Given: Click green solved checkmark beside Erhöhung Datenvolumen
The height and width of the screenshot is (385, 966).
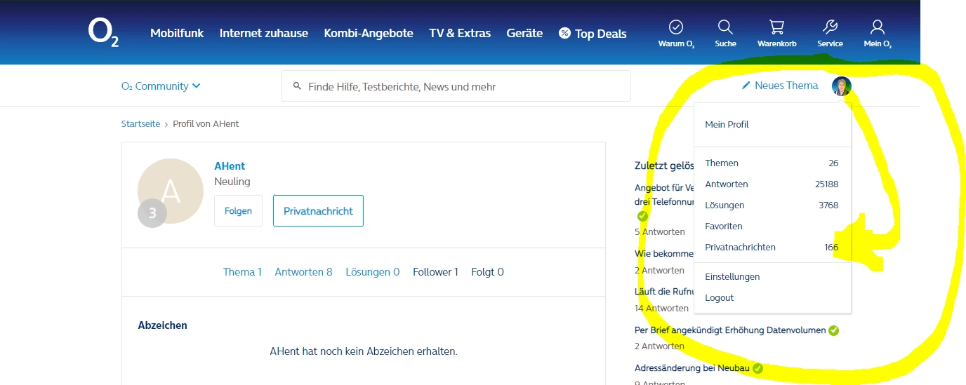Looking at the screenshot, I should coord(833,330).
